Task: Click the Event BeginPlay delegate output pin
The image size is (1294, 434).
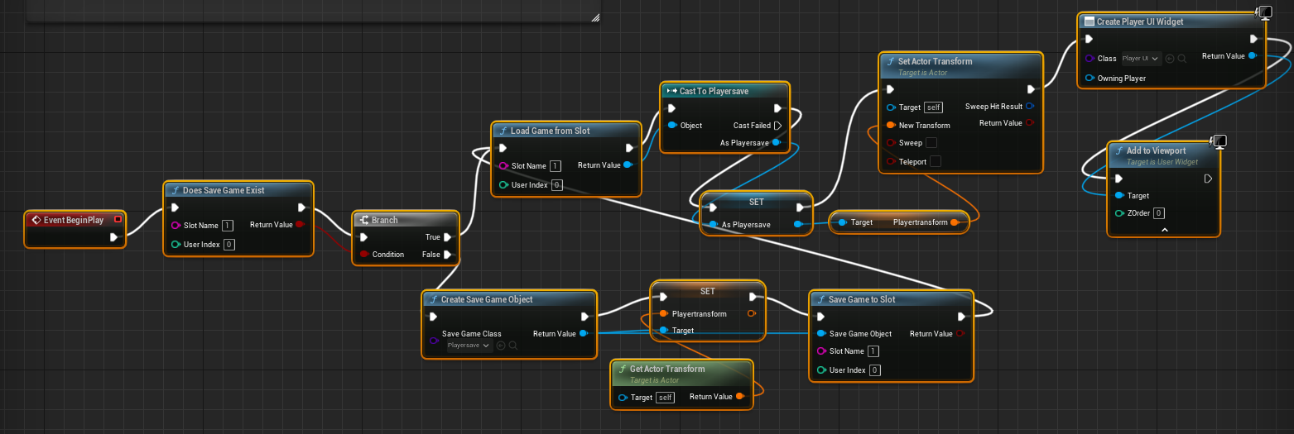Action: tap(118, 219)
